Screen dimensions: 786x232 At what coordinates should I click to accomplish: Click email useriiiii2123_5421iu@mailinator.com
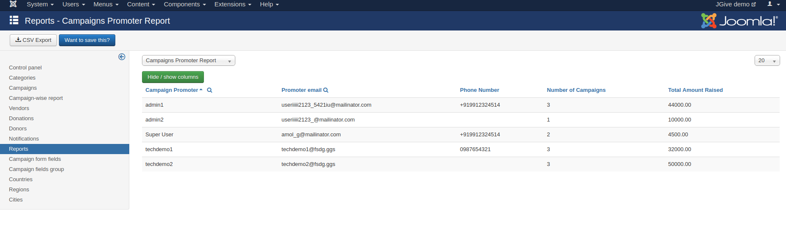pos(326,105)
